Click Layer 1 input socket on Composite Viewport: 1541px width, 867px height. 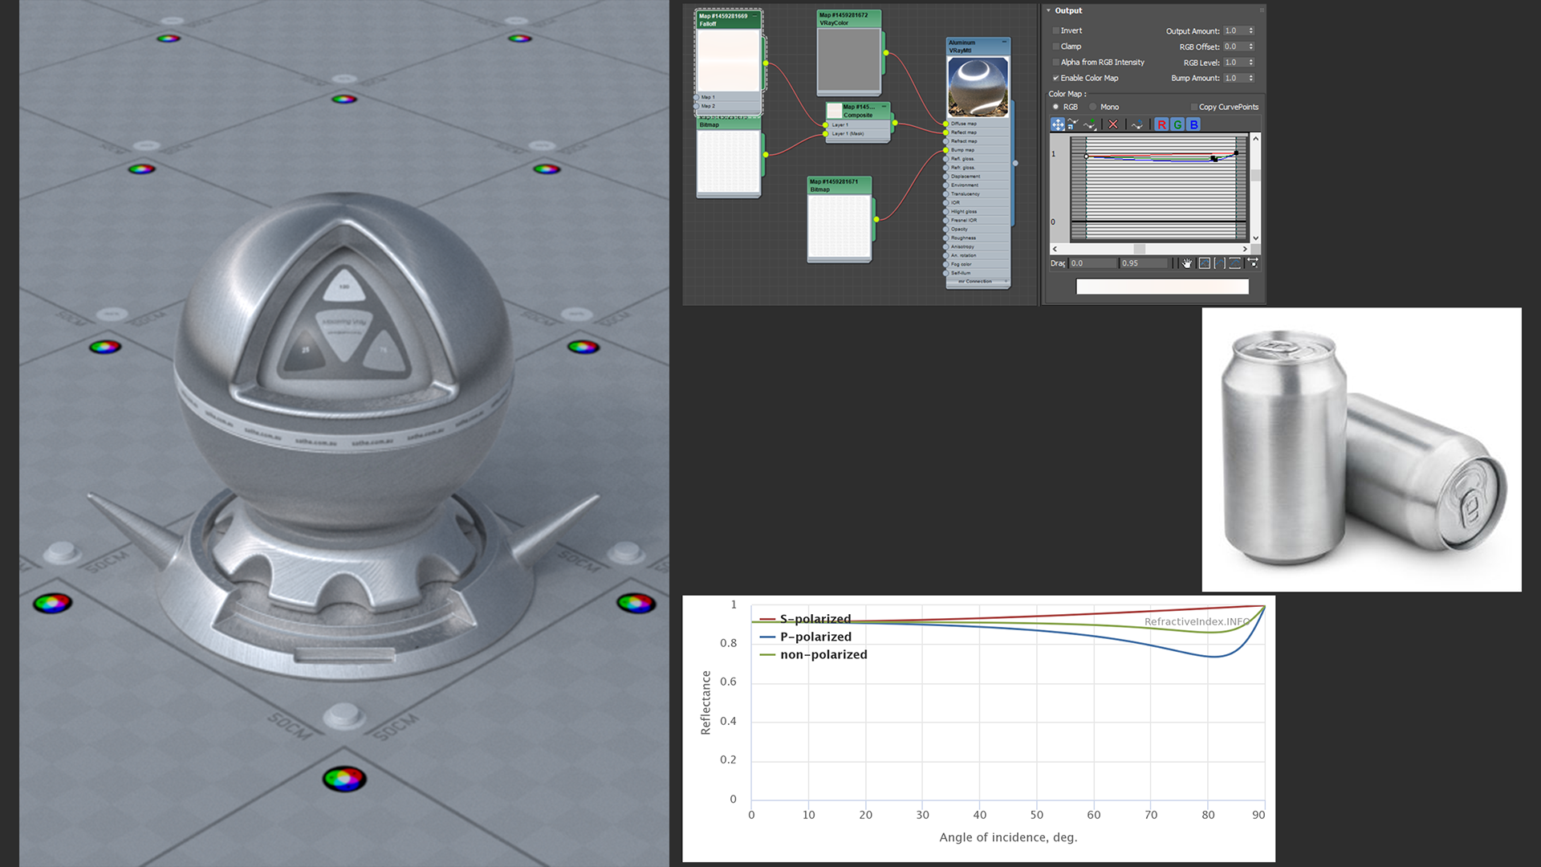click(x=825, y=124)
